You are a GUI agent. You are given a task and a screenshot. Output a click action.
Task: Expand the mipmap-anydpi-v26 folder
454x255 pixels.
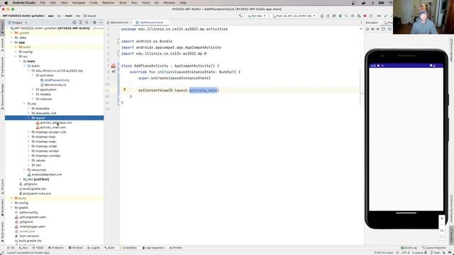tap(28, 132)
